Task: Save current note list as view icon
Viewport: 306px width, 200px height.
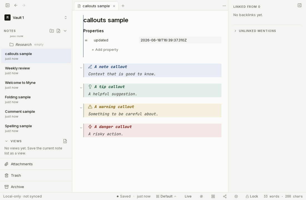Action: tap(65, 141)
